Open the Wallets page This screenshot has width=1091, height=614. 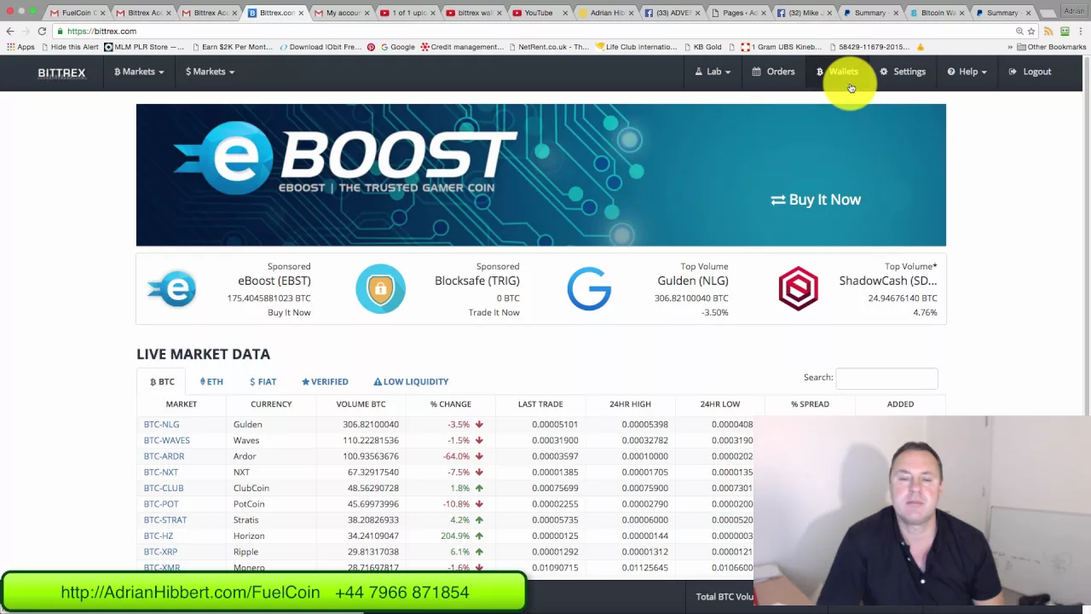coord(837,72)
